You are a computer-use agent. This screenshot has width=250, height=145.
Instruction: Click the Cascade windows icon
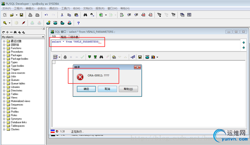click(x=182, y=15)
